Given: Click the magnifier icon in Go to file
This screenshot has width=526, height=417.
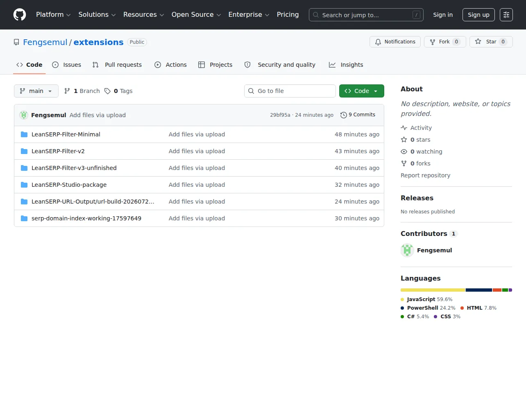Looking at the screenshot, I should (x=251, y=91).
